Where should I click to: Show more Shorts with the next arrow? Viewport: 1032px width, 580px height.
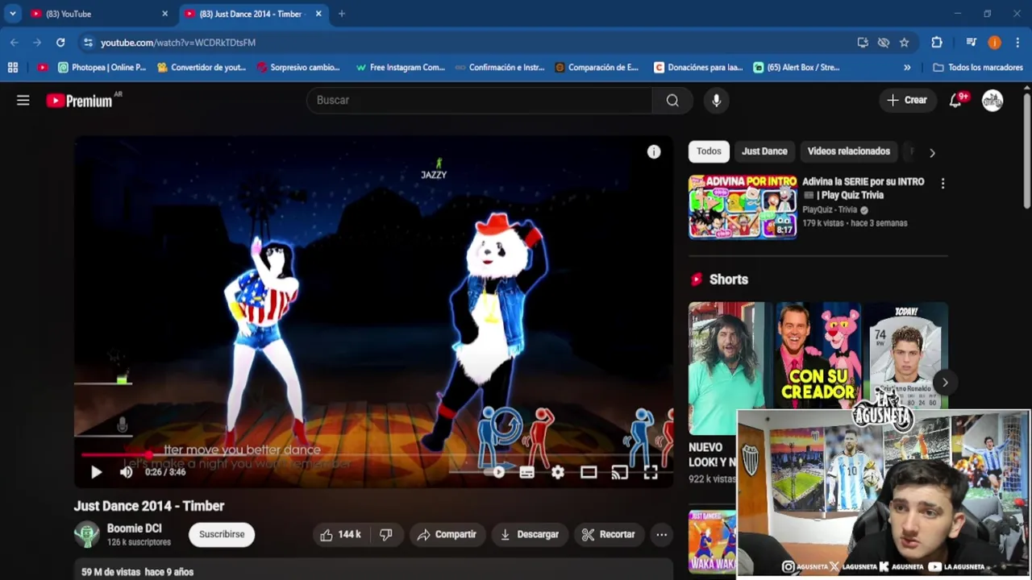(945, 383)
